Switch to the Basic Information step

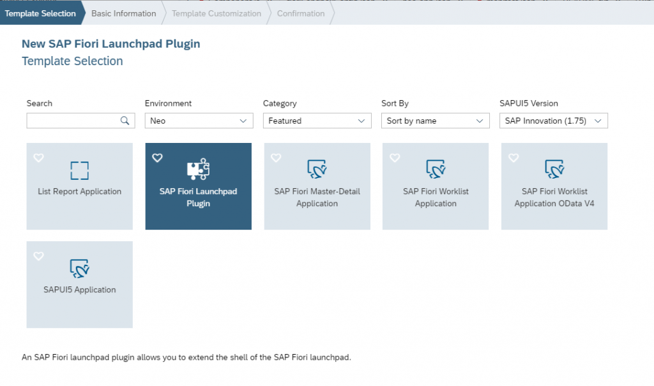coord(124,13)
